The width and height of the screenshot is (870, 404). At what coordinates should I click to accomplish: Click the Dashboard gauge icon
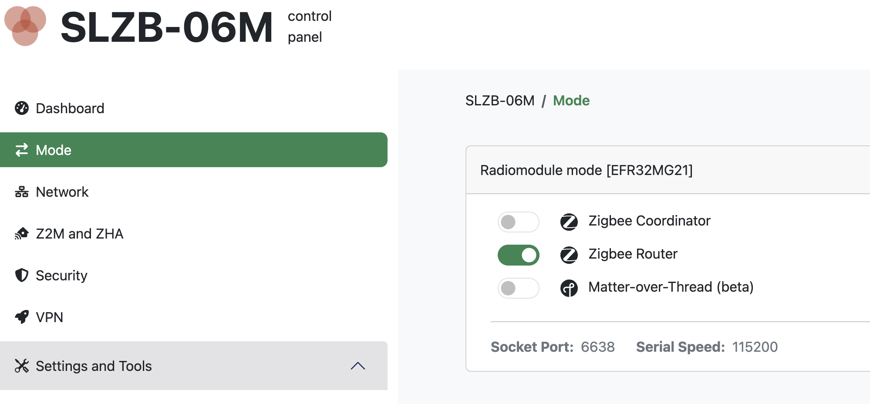tap(21, 108)
